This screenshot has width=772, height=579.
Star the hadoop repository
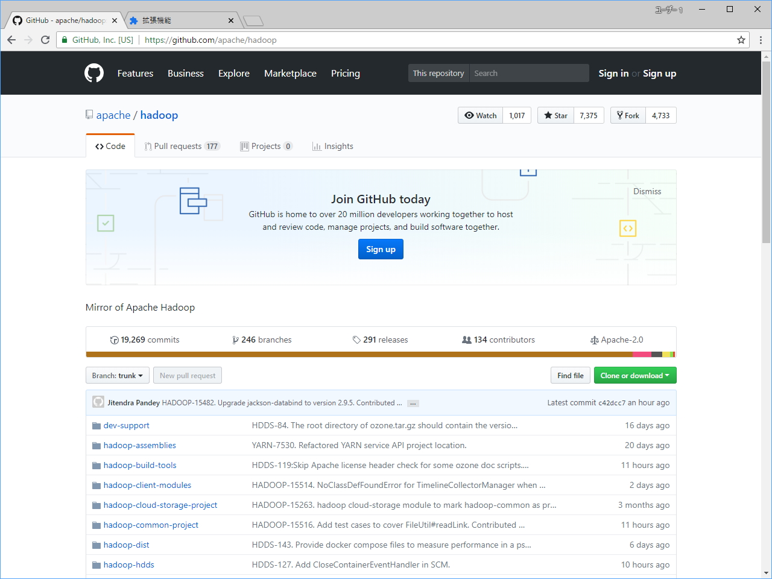(x=554, y=115)
